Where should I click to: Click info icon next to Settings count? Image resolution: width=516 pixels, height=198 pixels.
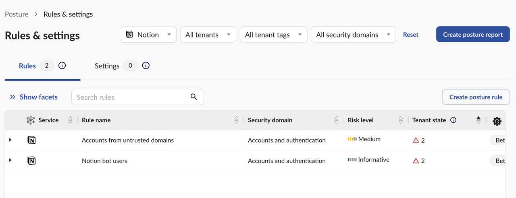146,65
